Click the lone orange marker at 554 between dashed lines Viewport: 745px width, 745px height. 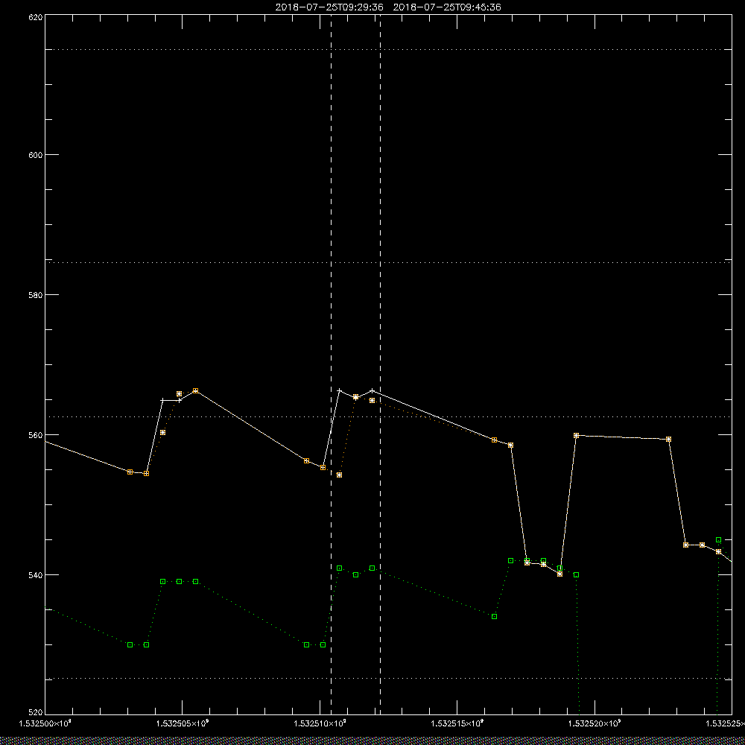[339, 475]
